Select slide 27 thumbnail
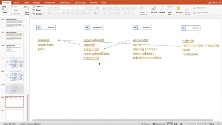Viewport: 222px width, 125px height. [x=15, y=63]
